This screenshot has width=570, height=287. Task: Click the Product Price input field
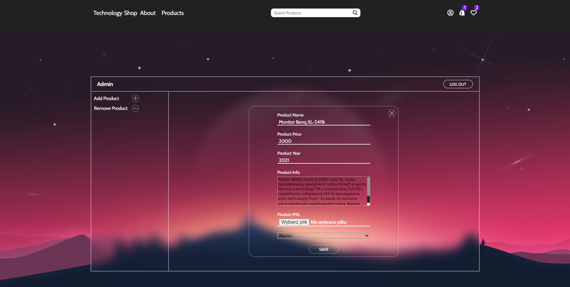[324, 141]
